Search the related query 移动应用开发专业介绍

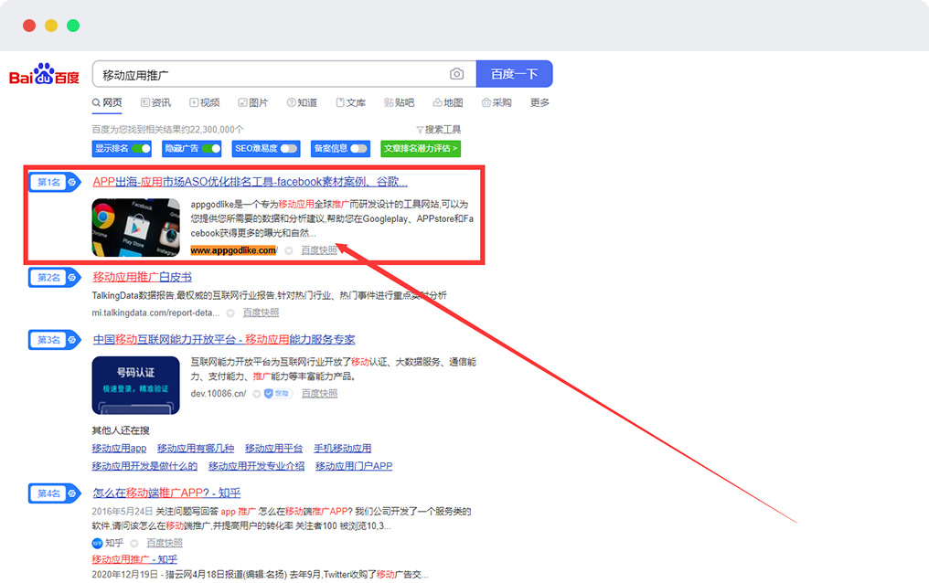click(257, 466)
